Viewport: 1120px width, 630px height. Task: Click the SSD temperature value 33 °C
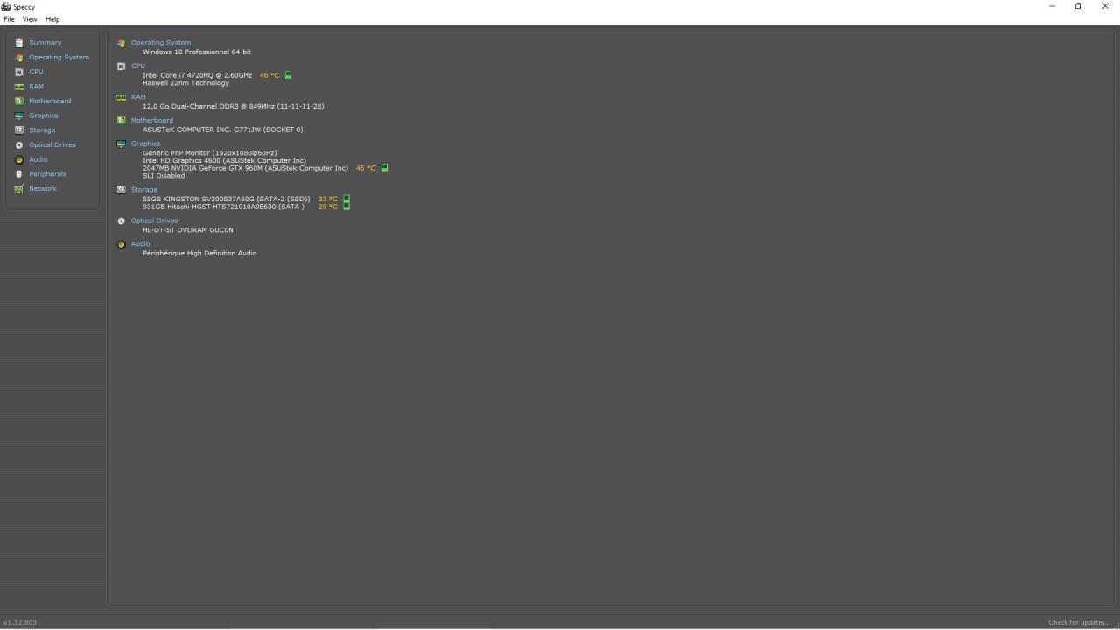(328, 199)
